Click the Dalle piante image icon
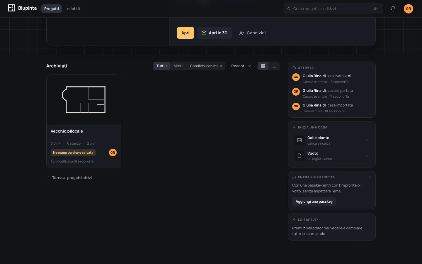This screenshot has width=422, height=264. (x=300, y=140)
